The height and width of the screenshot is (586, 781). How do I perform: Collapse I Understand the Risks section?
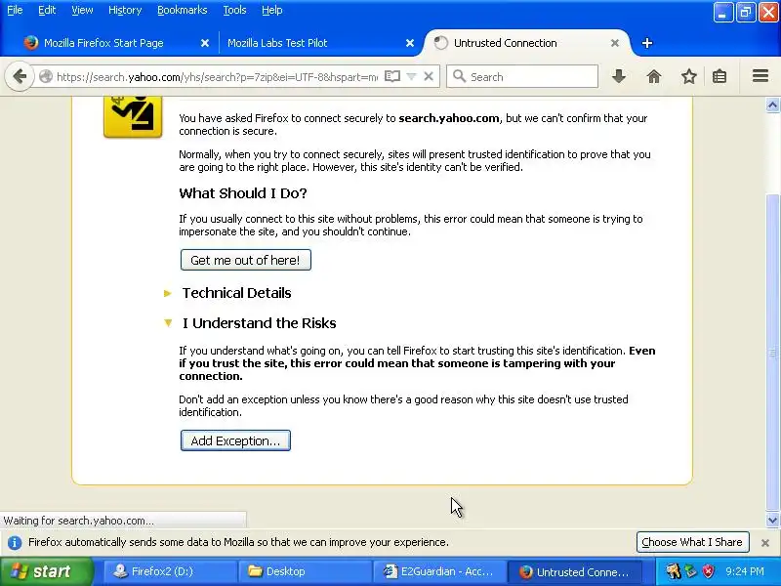[168, 323]
